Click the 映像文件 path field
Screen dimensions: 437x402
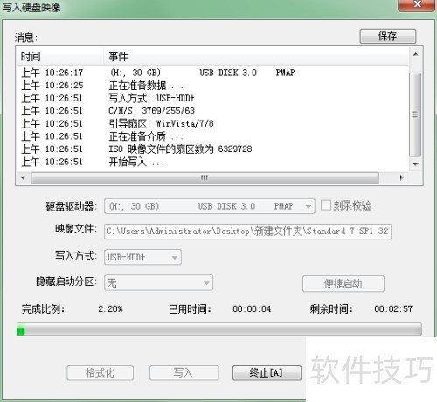247,232
